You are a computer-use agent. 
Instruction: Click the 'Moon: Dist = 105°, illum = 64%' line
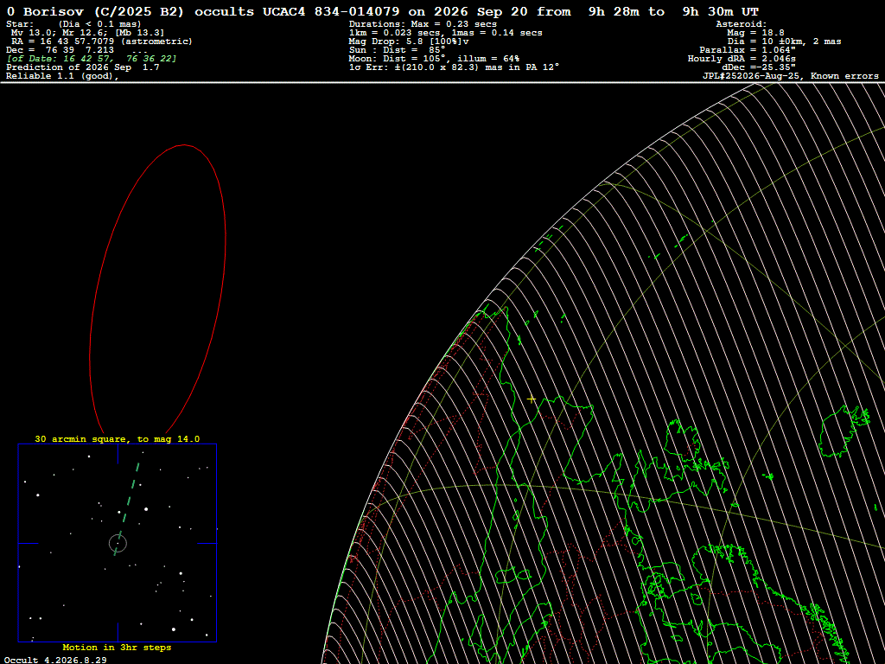pos(434,59)
